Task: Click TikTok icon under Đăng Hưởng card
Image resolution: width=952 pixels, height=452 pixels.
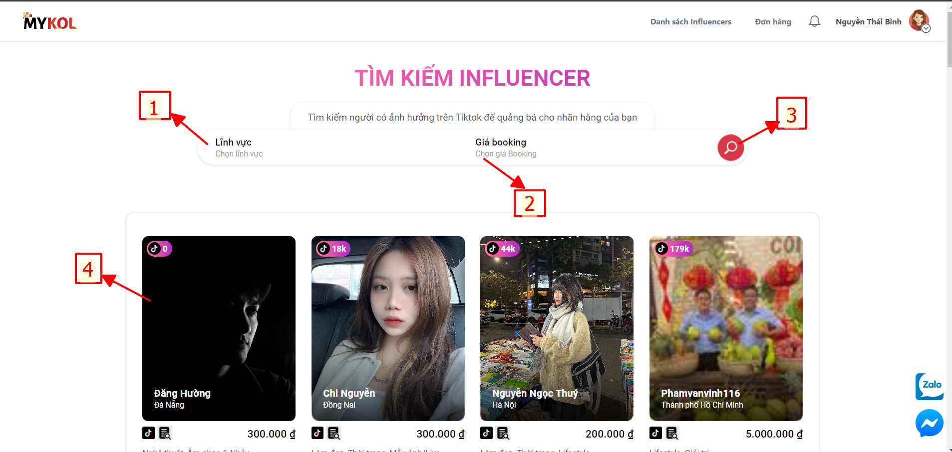Action: tap(148, 433)
